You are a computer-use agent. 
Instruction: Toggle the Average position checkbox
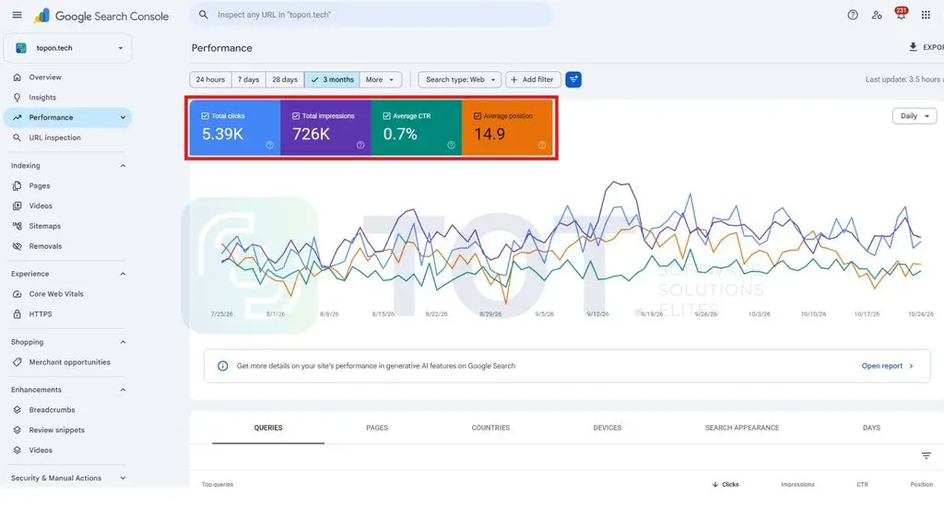[478, 115]
